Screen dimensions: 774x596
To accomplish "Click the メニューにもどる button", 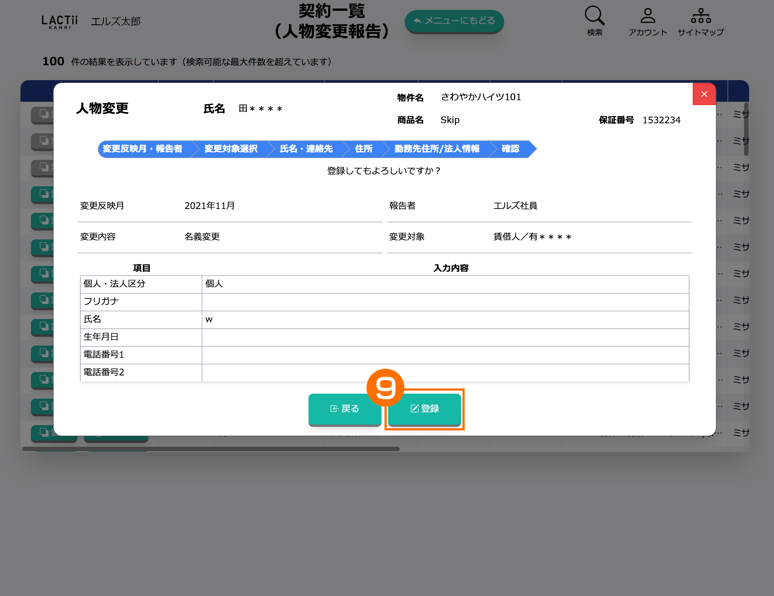I will (454, 21).
